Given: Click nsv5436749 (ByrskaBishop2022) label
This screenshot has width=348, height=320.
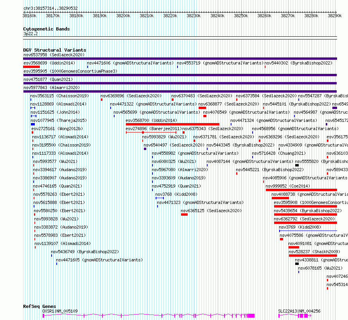Looking at the screenshot, I should point(85,252).
